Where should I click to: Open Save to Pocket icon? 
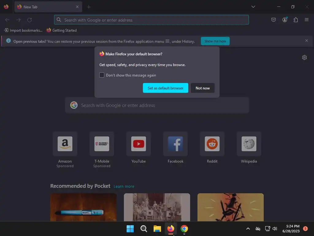coord(273,20)
